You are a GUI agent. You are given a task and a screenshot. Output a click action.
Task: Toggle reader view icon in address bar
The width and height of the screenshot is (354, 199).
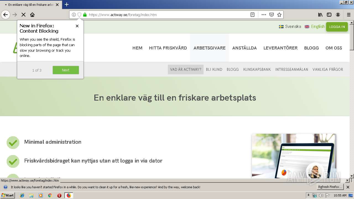253,15
